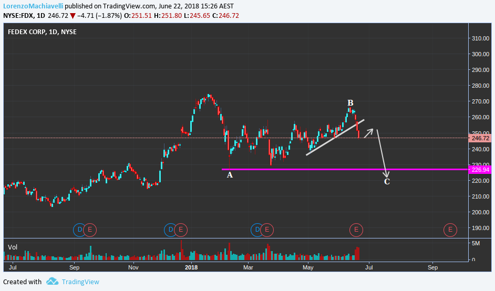Click the 220.00 price axis label
495x291 pixels.
[480, 181]
